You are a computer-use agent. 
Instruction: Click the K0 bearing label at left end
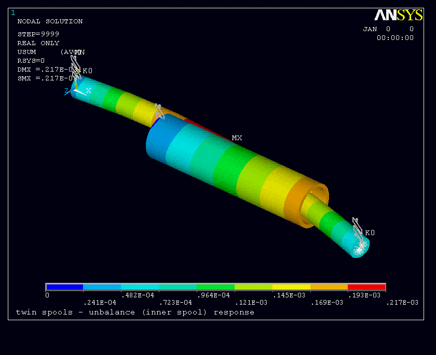[x=87, y=71]
